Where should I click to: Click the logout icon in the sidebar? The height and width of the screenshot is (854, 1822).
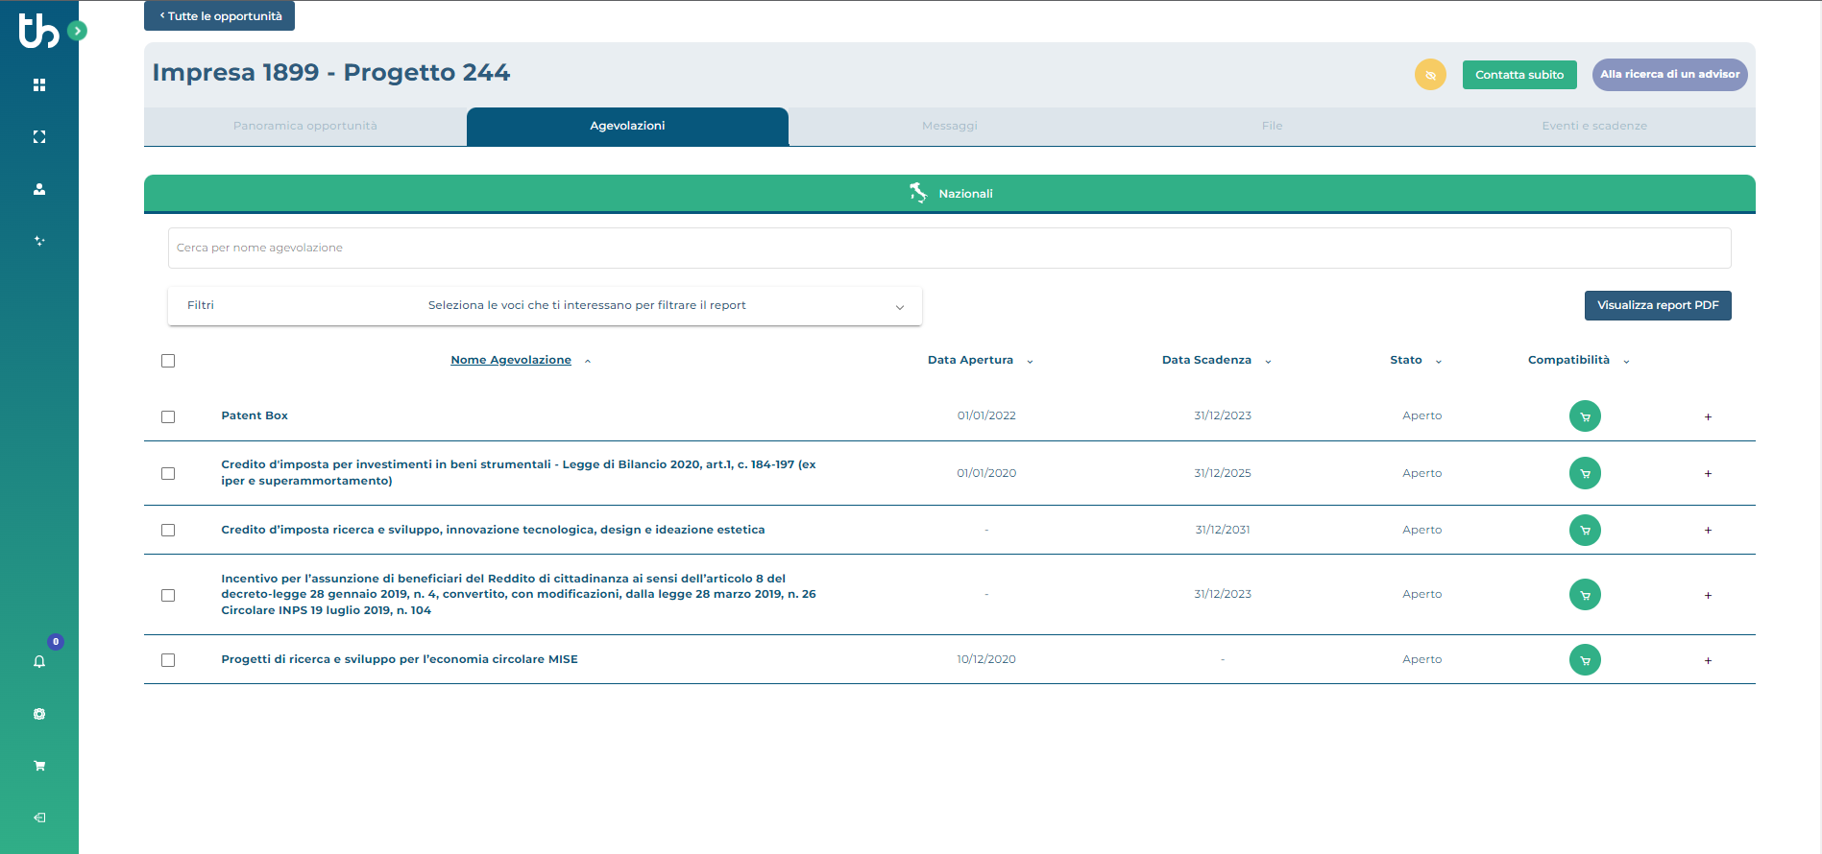point(39,818)
